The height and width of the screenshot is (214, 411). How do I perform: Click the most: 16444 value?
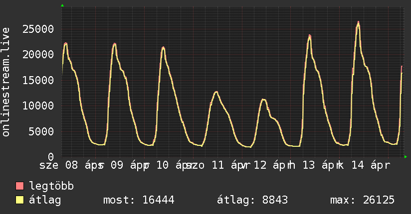click(x=139, y=200)
